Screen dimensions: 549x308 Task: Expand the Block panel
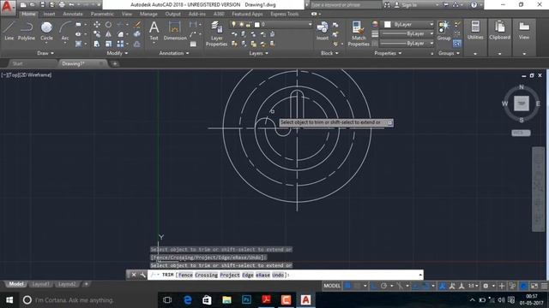(x=329, y=53)
